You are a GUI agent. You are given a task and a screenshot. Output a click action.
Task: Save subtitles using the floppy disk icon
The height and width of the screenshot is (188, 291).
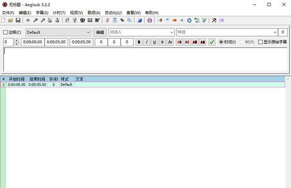pyautogui.click(x=18, y=20)
